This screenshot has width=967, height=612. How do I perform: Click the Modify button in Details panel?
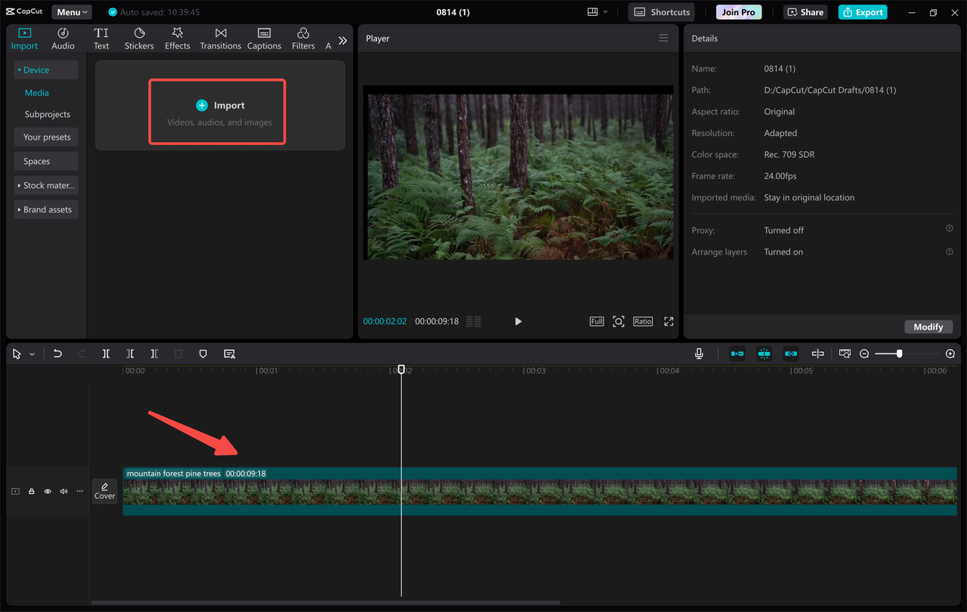(928, 326)
